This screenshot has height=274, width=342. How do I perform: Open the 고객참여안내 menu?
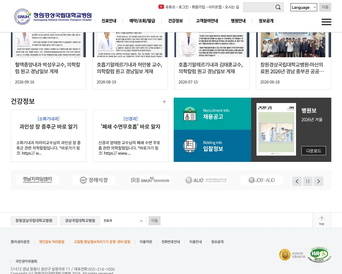(x=207, y=21)
